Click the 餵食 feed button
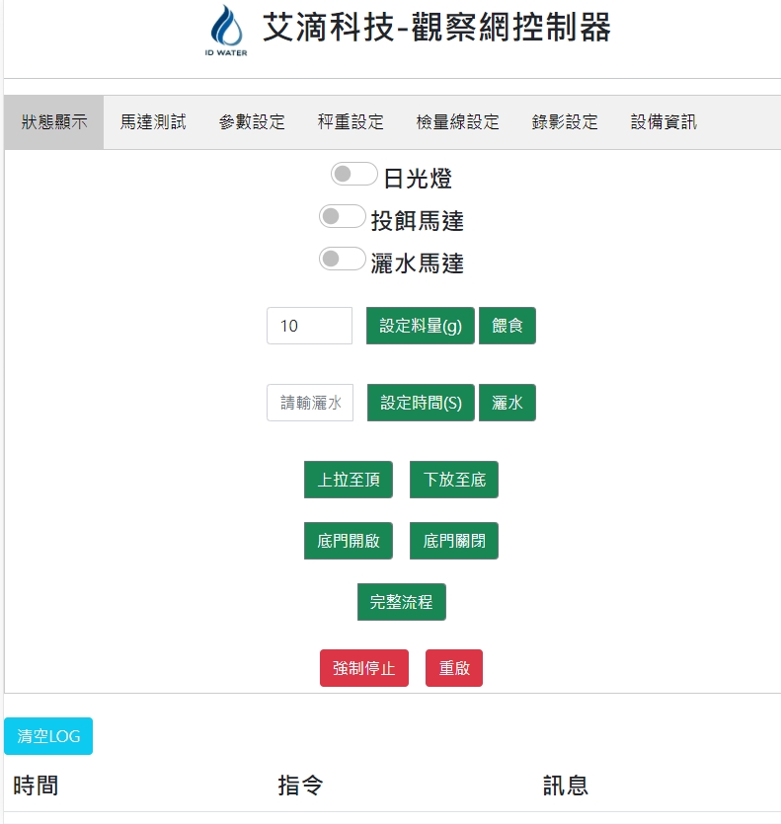The width and height of the screenshot is (781, 824). (507, 326)
